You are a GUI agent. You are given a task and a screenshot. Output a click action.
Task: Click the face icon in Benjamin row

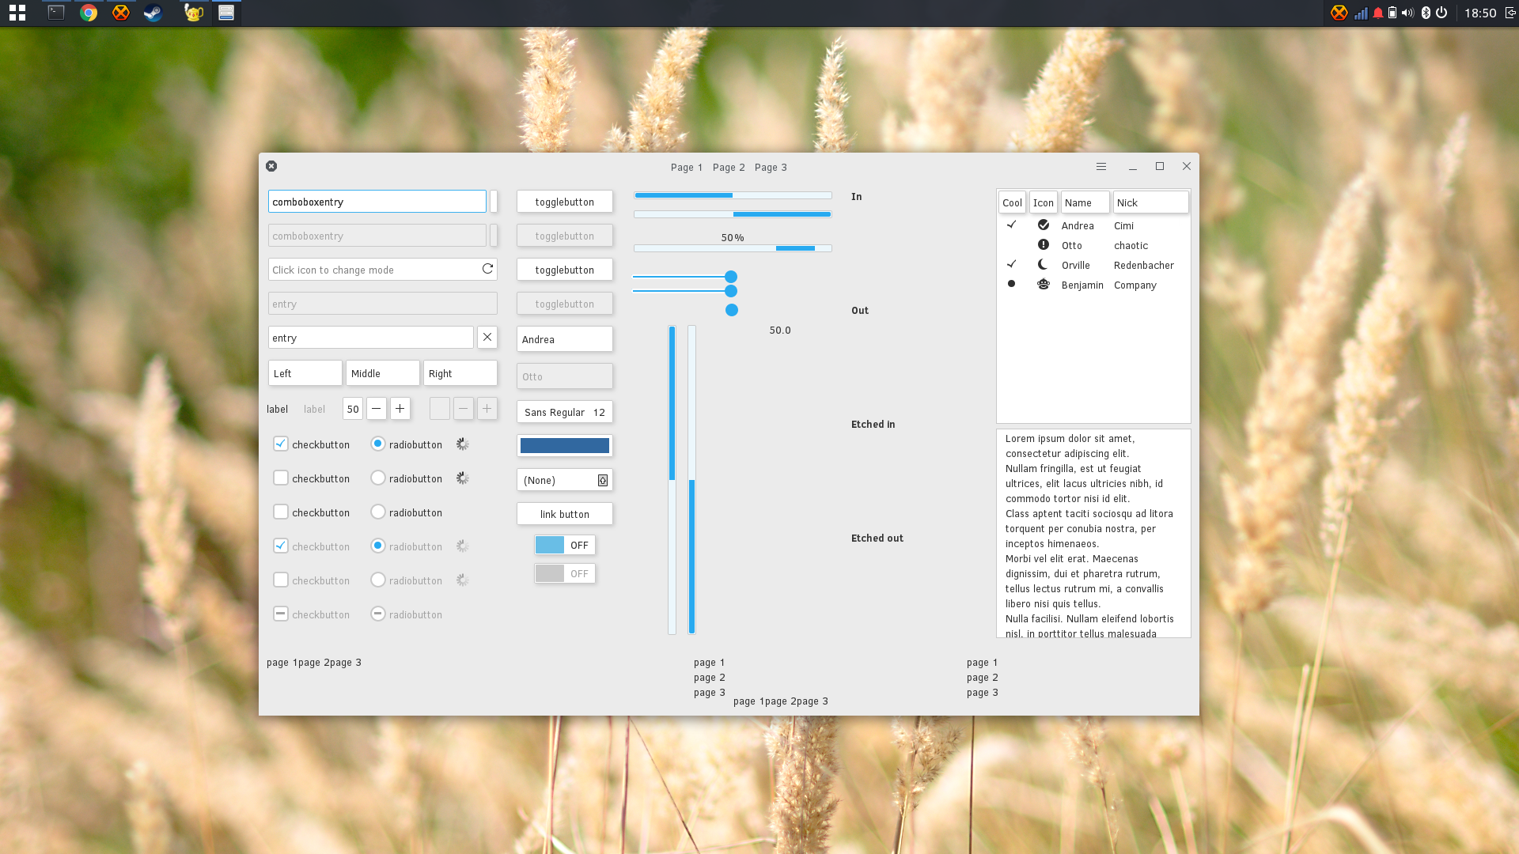[x=1044, y=284]
